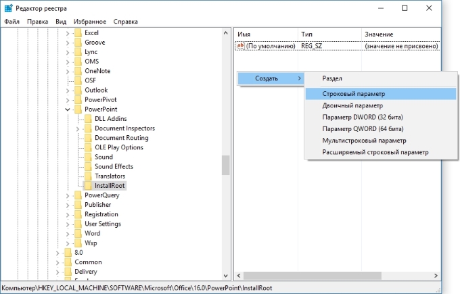Click the Document Inspectors folder icon
460x294 pixels.
coord(88,128)
